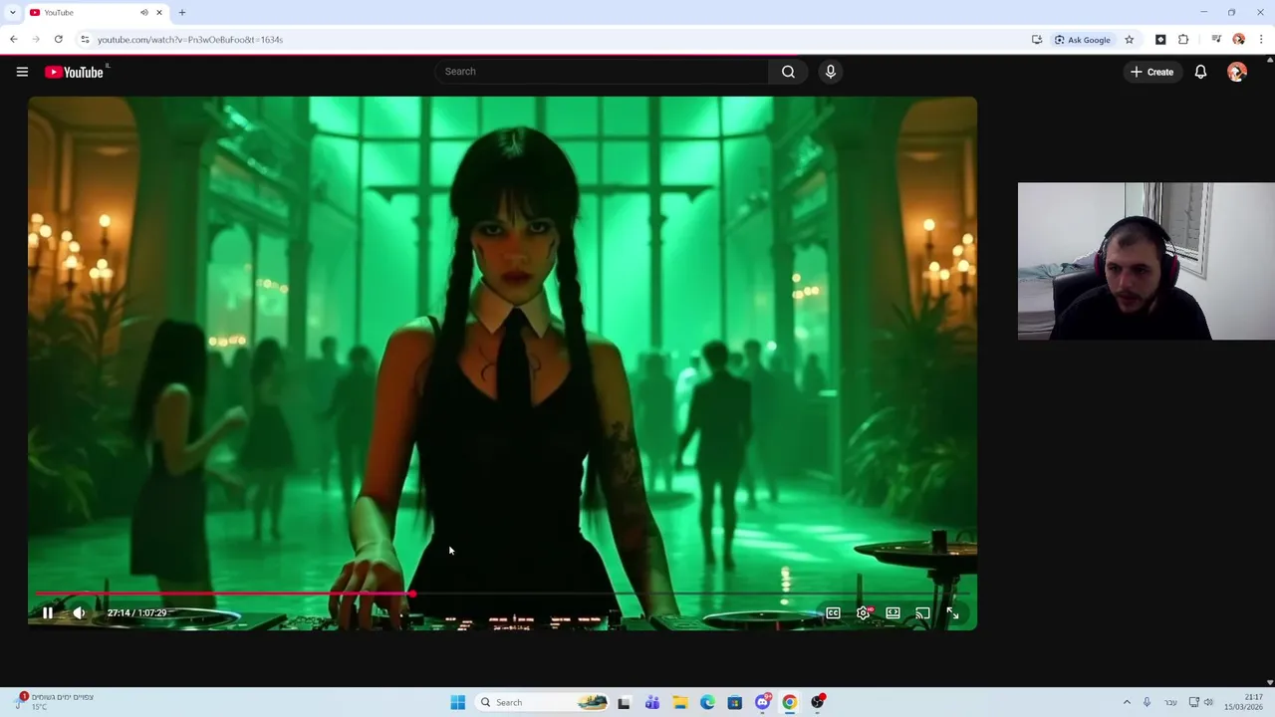
Task: Open Microsoft Teams taskbar icon
Action: click(652, 702)
